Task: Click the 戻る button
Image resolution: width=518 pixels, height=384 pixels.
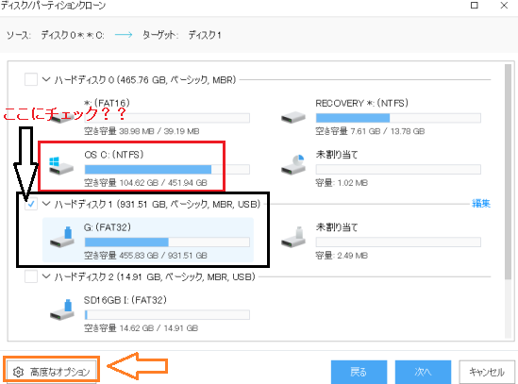Action: click(x=359, y=372)
